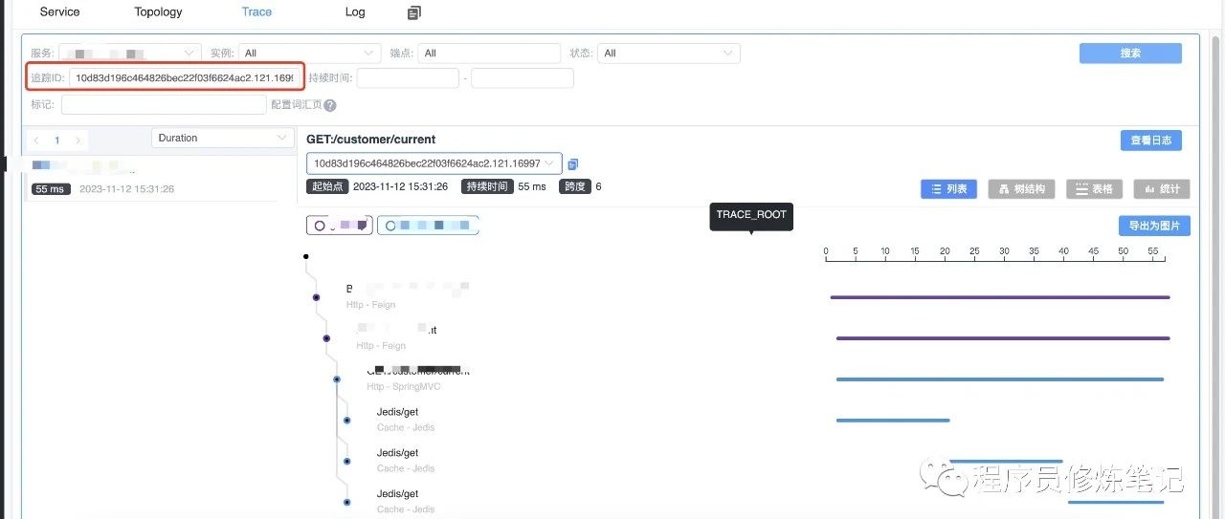Click the GET:/customer/current title
Viewport: 1225px width, 519px height.
click(371, 140)
